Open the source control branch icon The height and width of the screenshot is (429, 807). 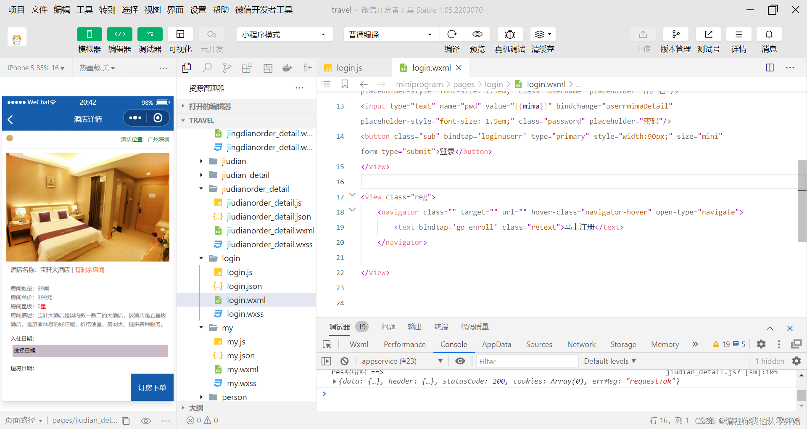tap(227, 68)
